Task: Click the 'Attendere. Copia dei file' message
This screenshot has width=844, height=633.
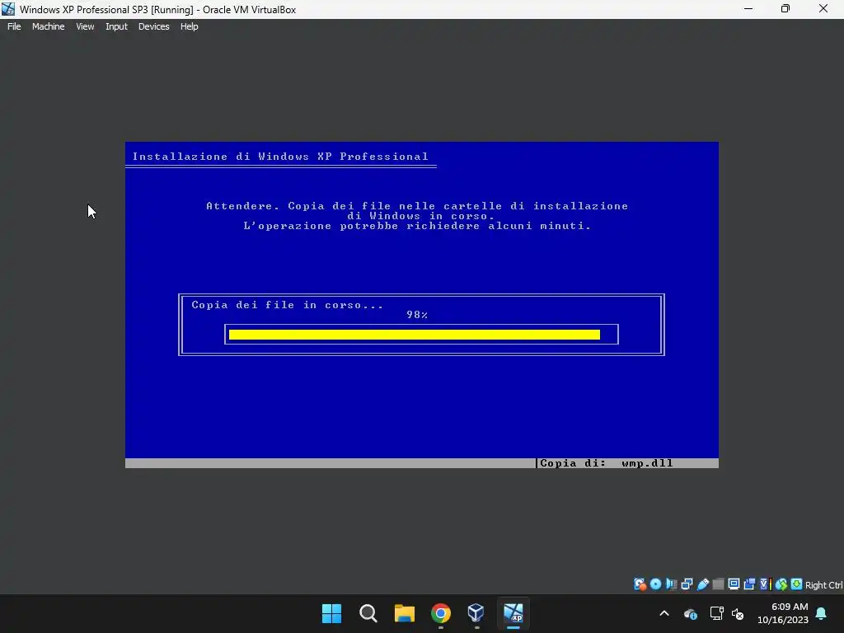Action: (x=417, y=205)
